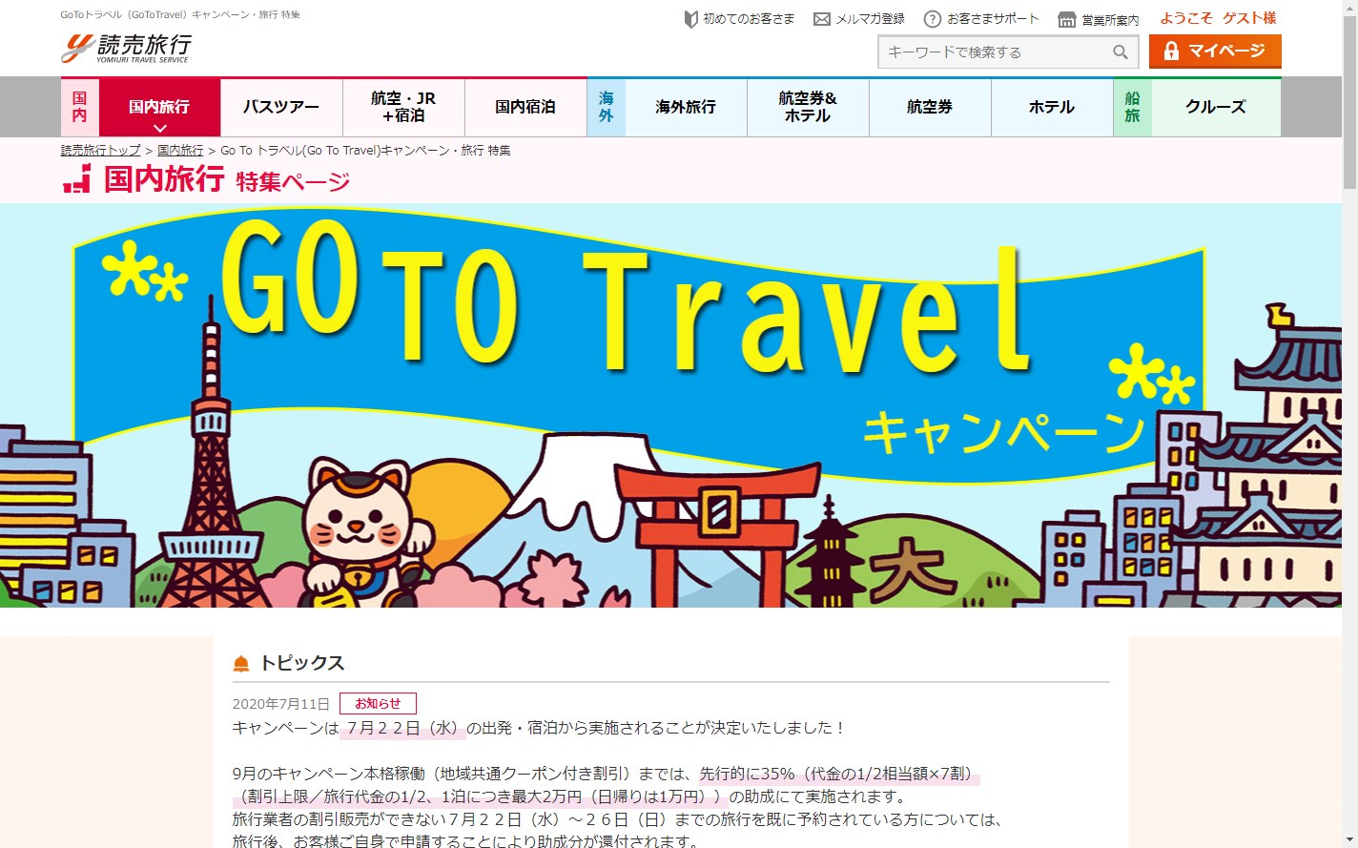
Task: Select the 海外旅行 menu tab
Action: coord(686,107)
